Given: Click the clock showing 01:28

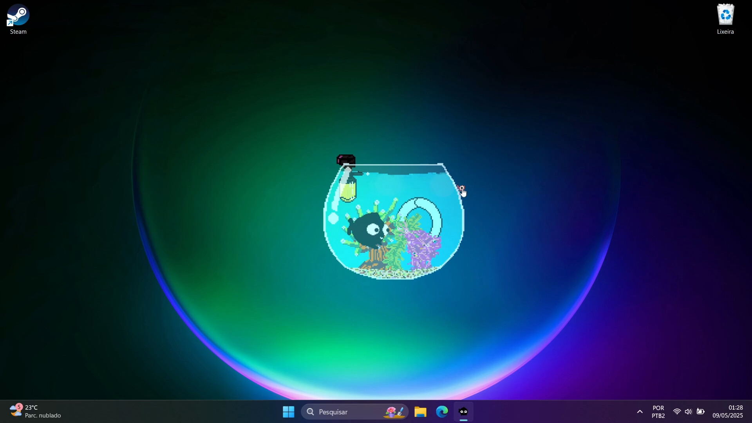Looking at the screenshot, I should point(736,407).
